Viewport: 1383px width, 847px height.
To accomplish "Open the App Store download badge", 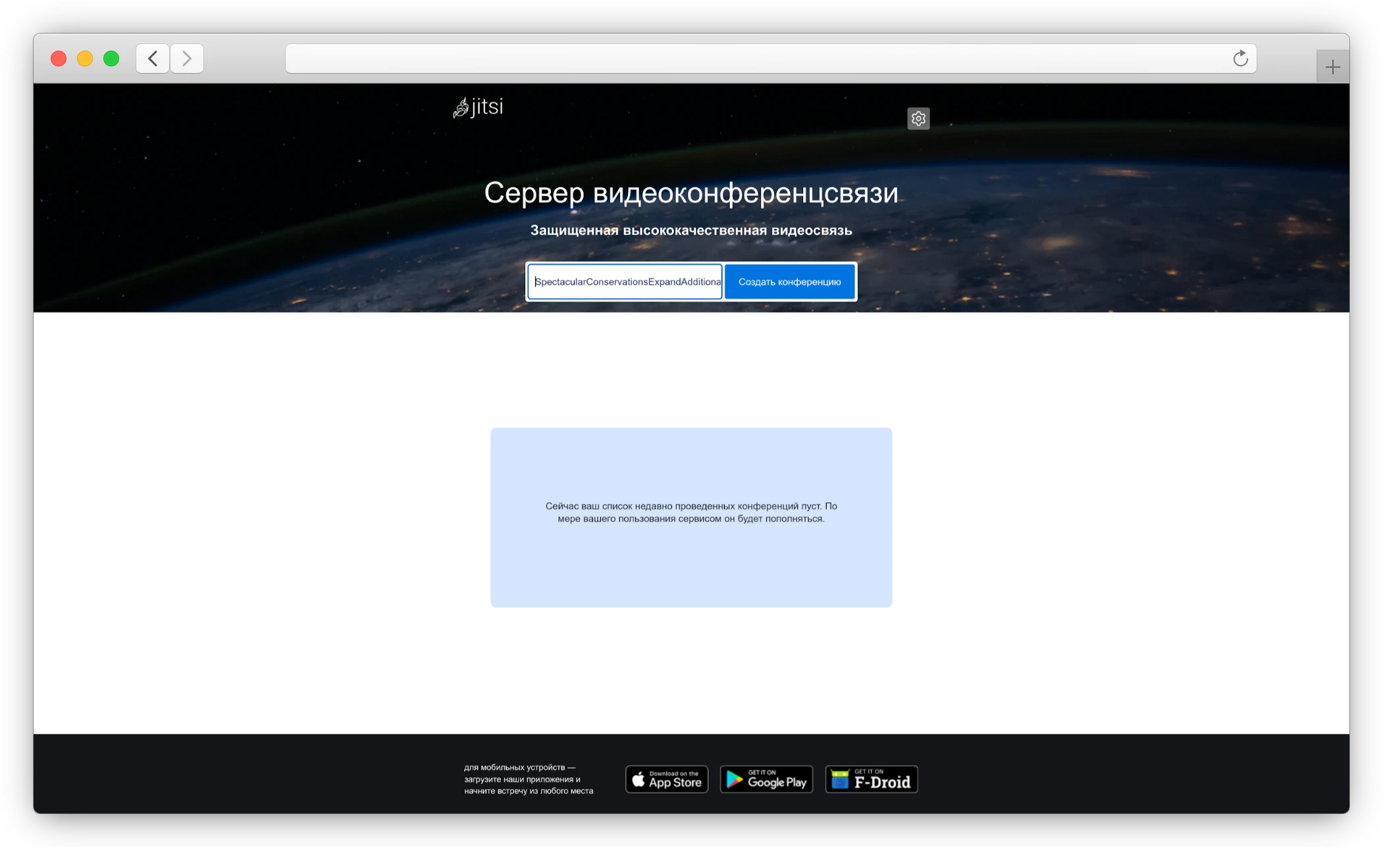I will (666, 779).
